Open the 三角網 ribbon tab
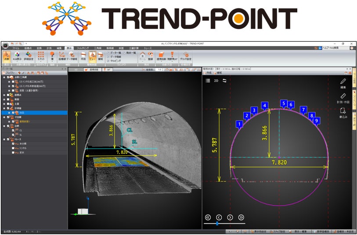 pos(97,48)
